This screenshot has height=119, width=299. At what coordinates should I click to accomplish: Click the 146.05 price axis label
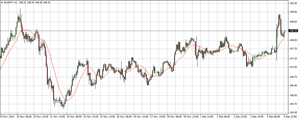pos(293,95)
